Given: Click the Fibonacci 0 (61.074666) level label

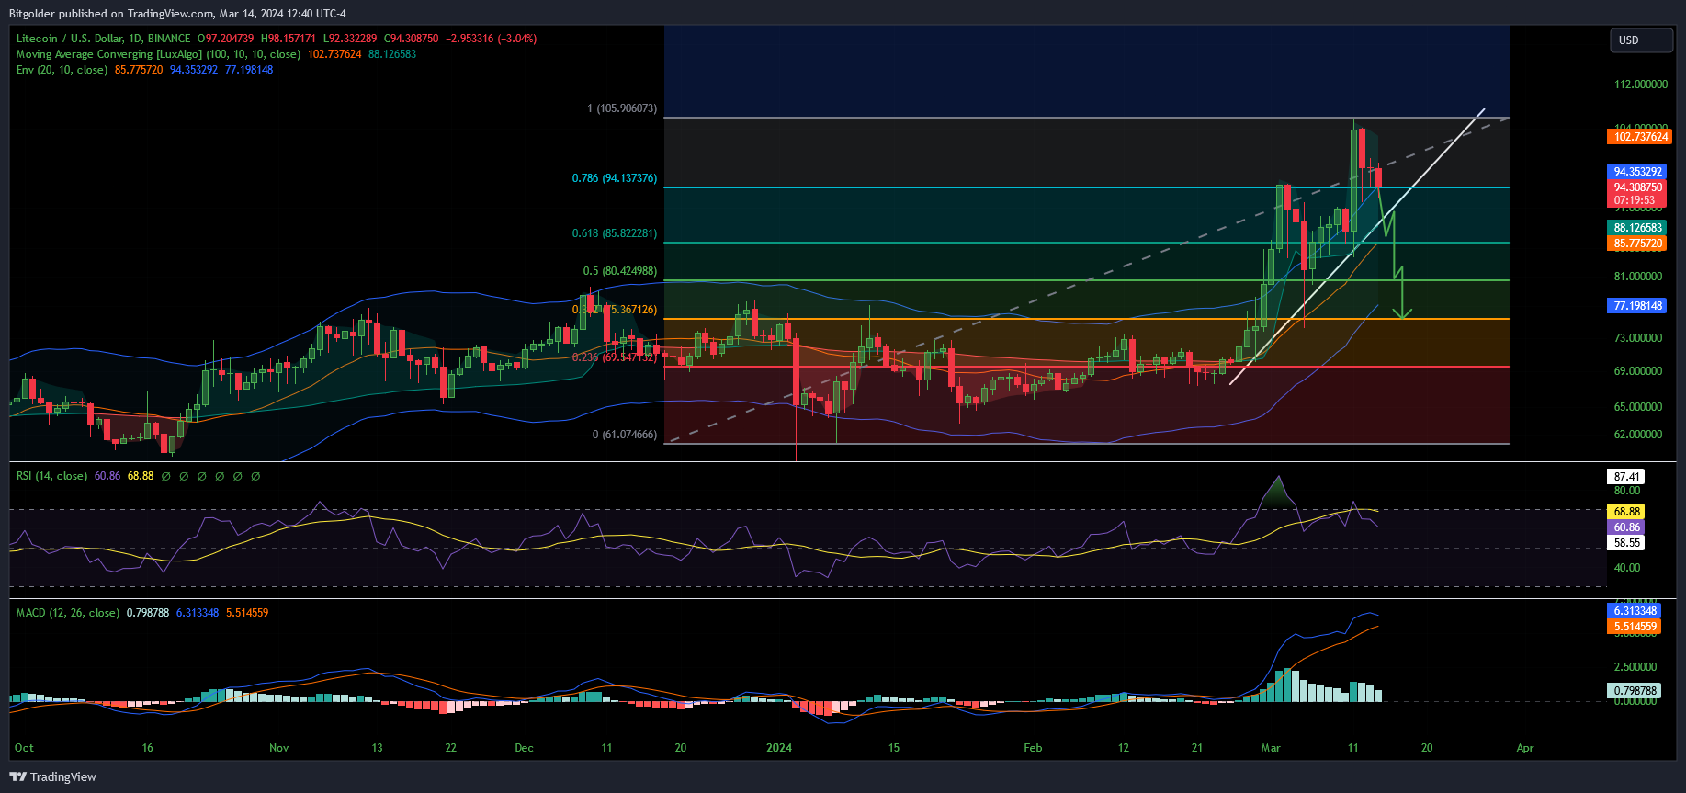Looking at the screenshot, I should [x=625, y=435].
